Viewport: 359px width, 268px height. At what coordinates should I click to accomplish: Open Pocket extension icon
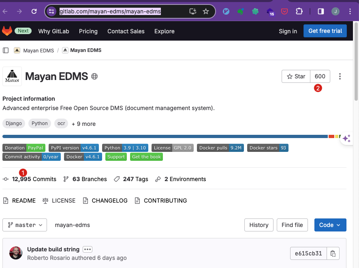284,11
